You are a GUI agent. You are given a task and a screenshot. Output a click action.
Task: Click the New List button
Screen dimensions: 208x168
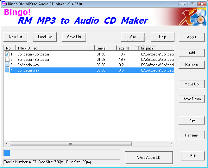[16, 37]
